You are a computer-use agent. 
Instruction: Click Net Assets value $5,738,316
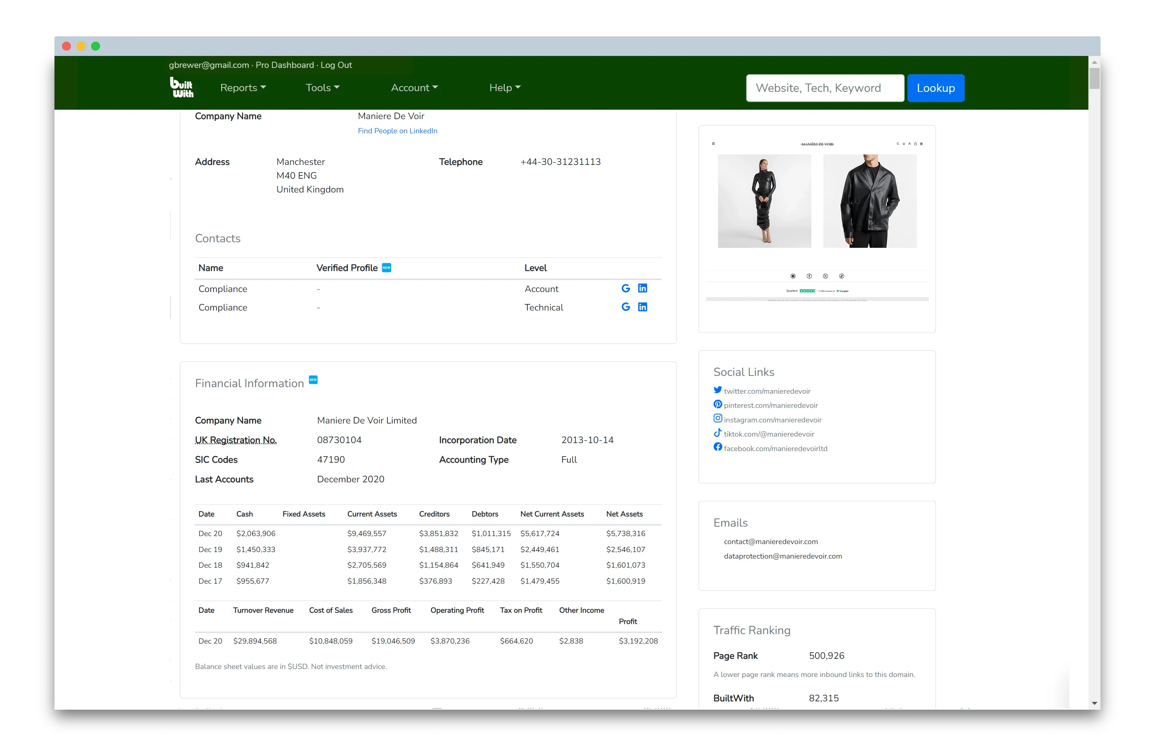[x=626, y=534]
